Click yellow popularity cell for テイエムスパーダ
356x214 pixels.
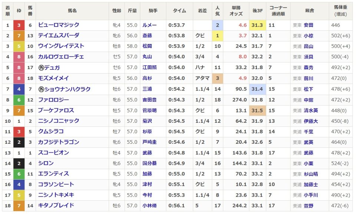(x=217, y=36)
